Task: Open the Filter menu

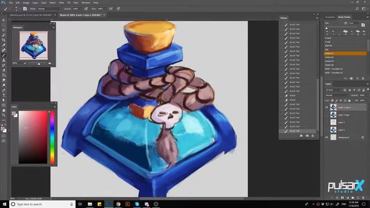Action: 61,2
